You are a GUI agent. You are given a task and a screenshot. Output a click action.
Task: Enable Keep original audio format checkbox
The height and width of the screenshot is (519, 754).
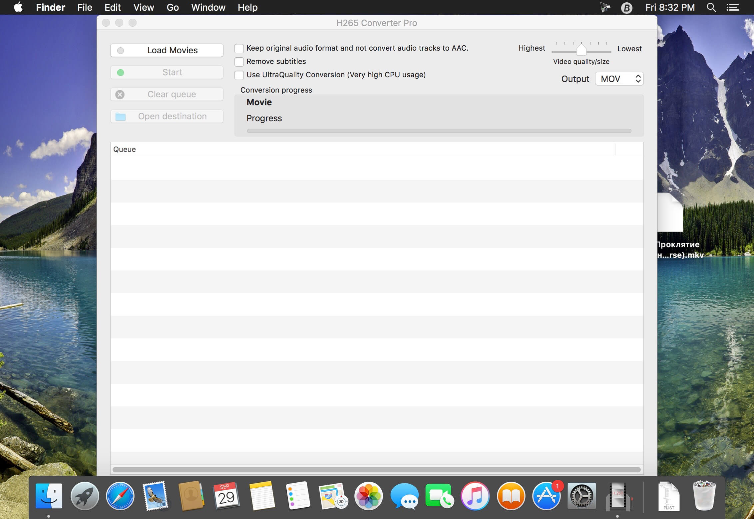(239, 48)
